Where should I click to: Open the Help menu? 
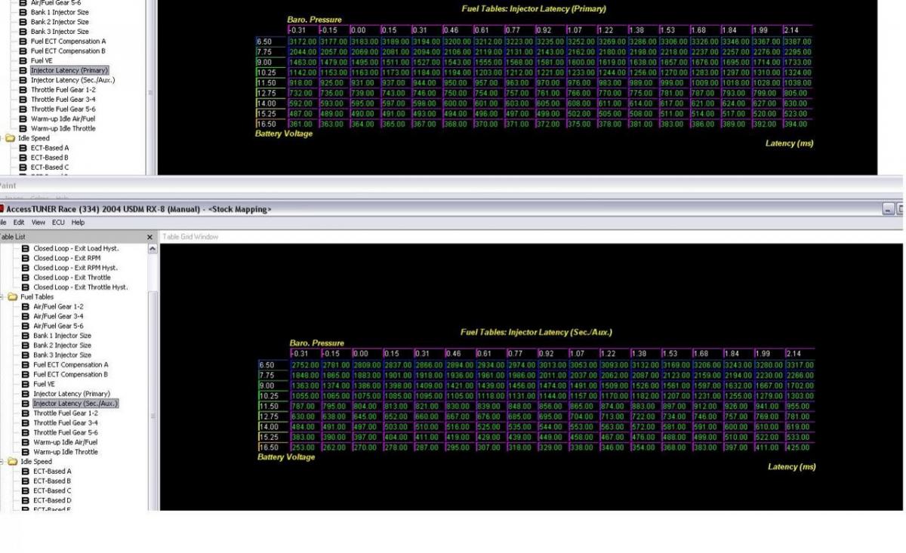pos(78,223)
